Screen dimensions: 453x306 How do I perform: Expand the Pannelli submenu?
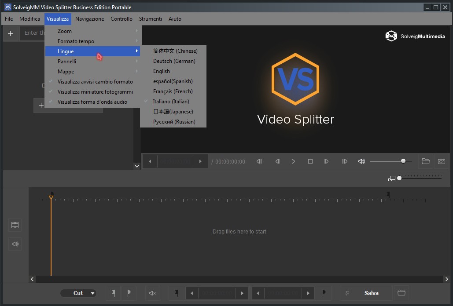[x=92, y=61]
